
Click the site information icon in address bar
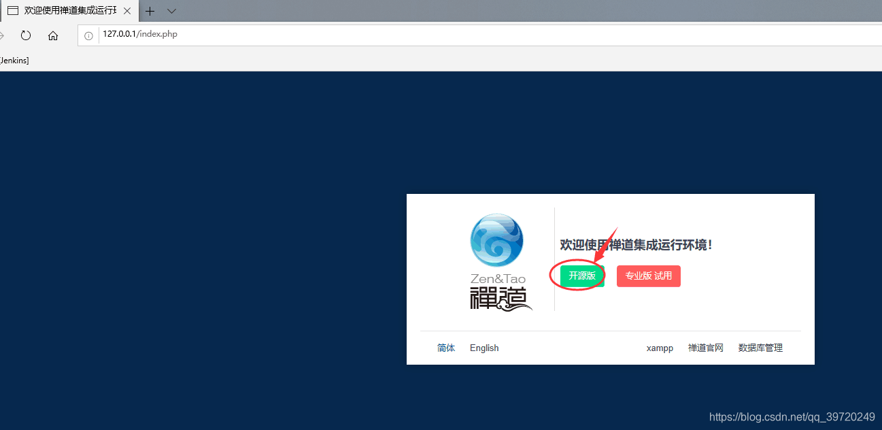pyautogui.click(x=88, y=35)
